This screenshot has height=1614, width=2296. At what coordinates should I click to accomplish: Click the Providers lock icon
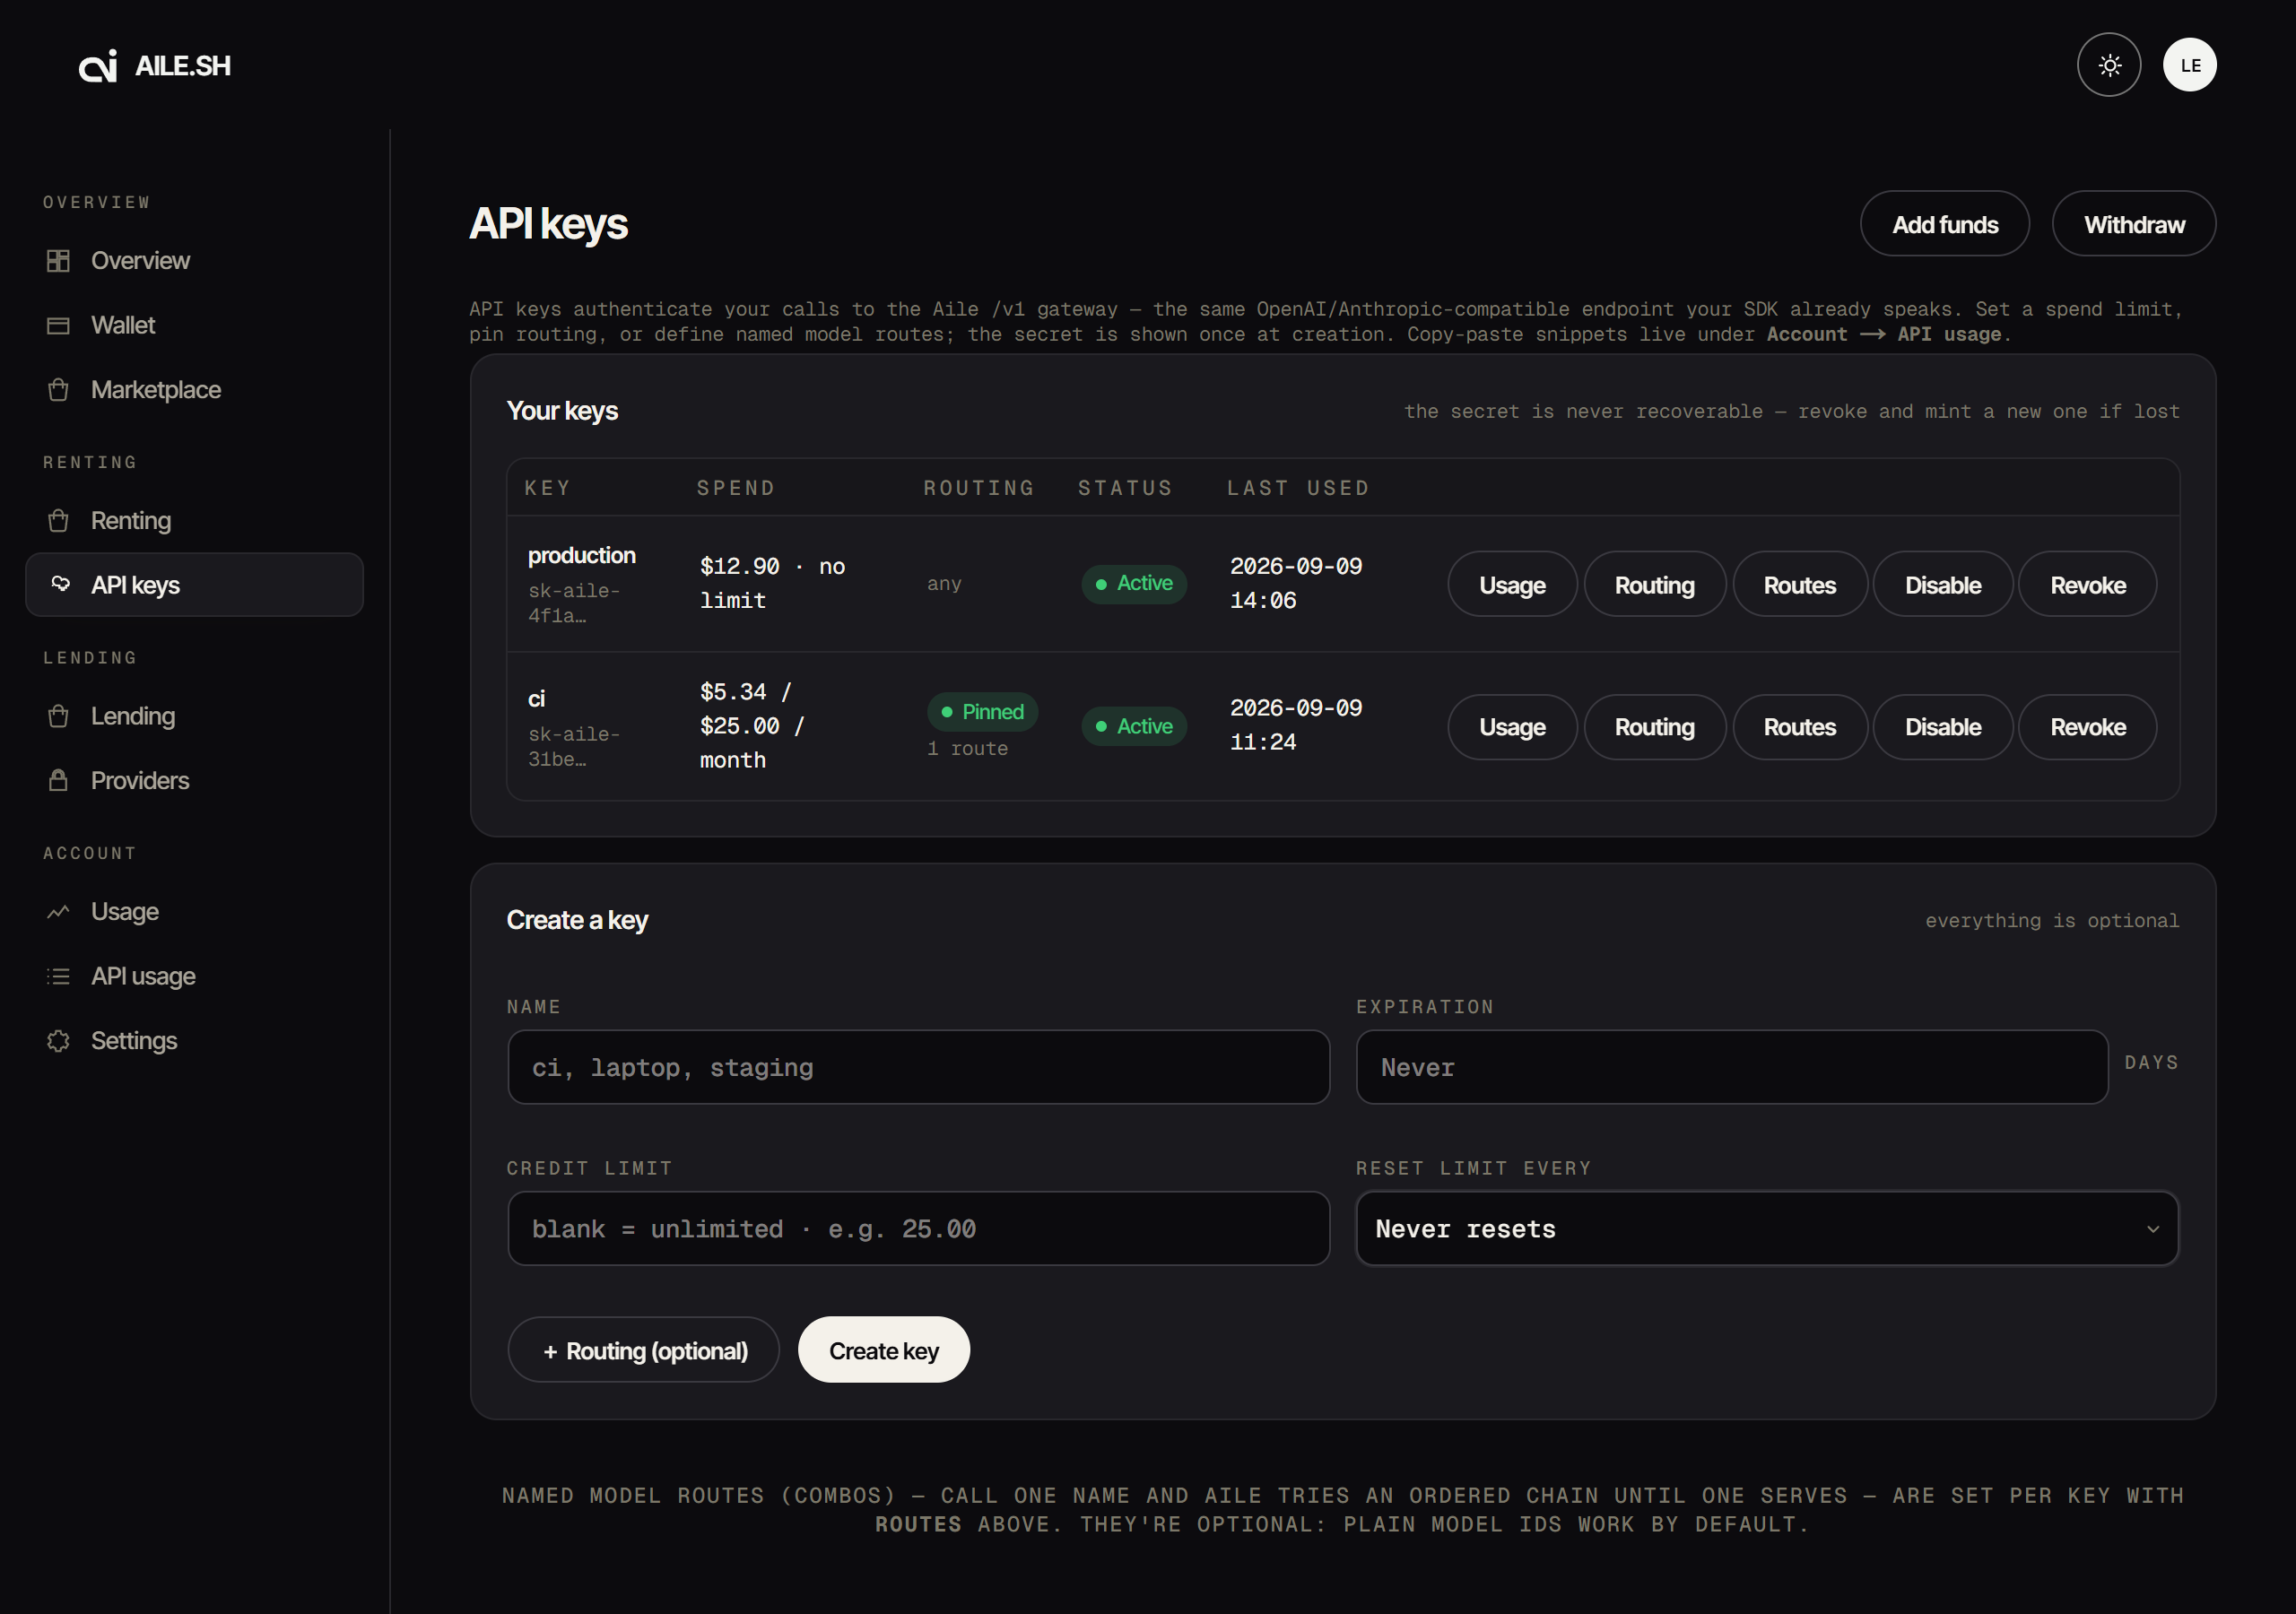pos(58,781)
